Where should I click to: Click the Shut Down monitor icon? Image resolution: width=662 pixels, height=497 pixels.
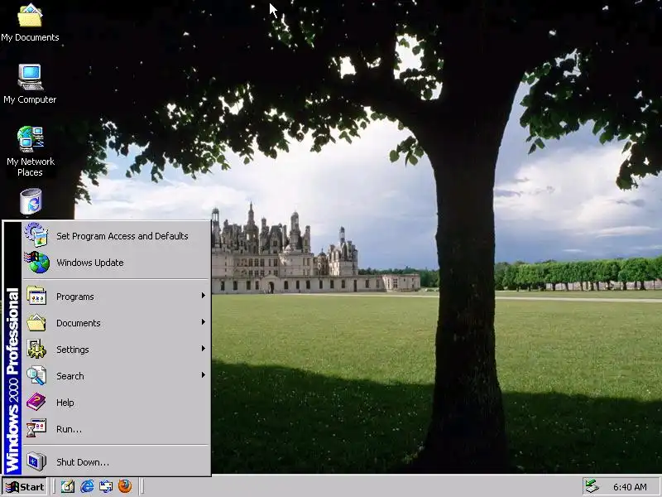[36, 461]
